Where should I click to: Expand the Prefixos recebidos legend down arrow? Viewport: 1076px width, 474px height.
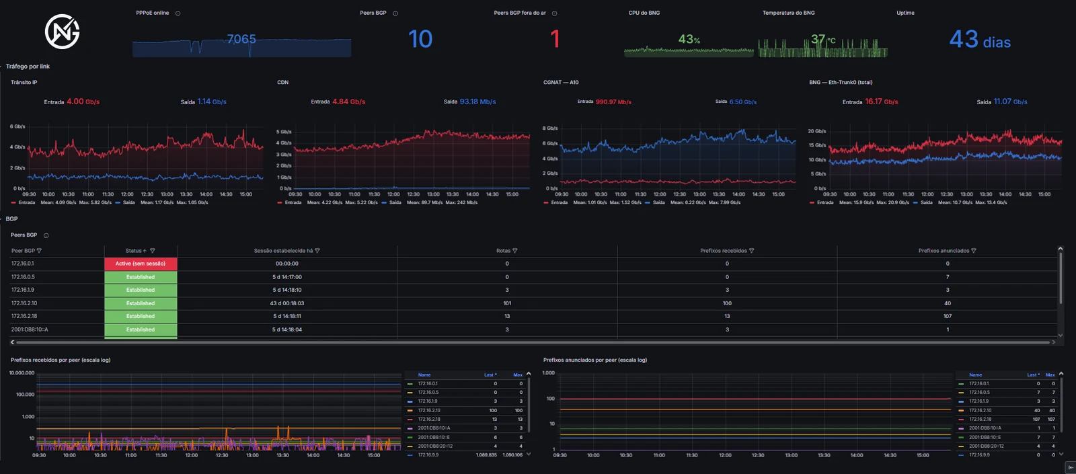click(529, 455)
